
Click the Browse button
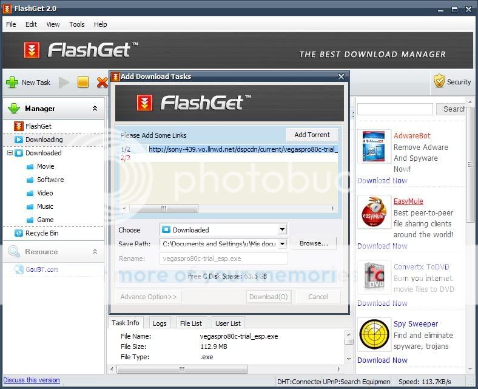(x=314, y=243)
